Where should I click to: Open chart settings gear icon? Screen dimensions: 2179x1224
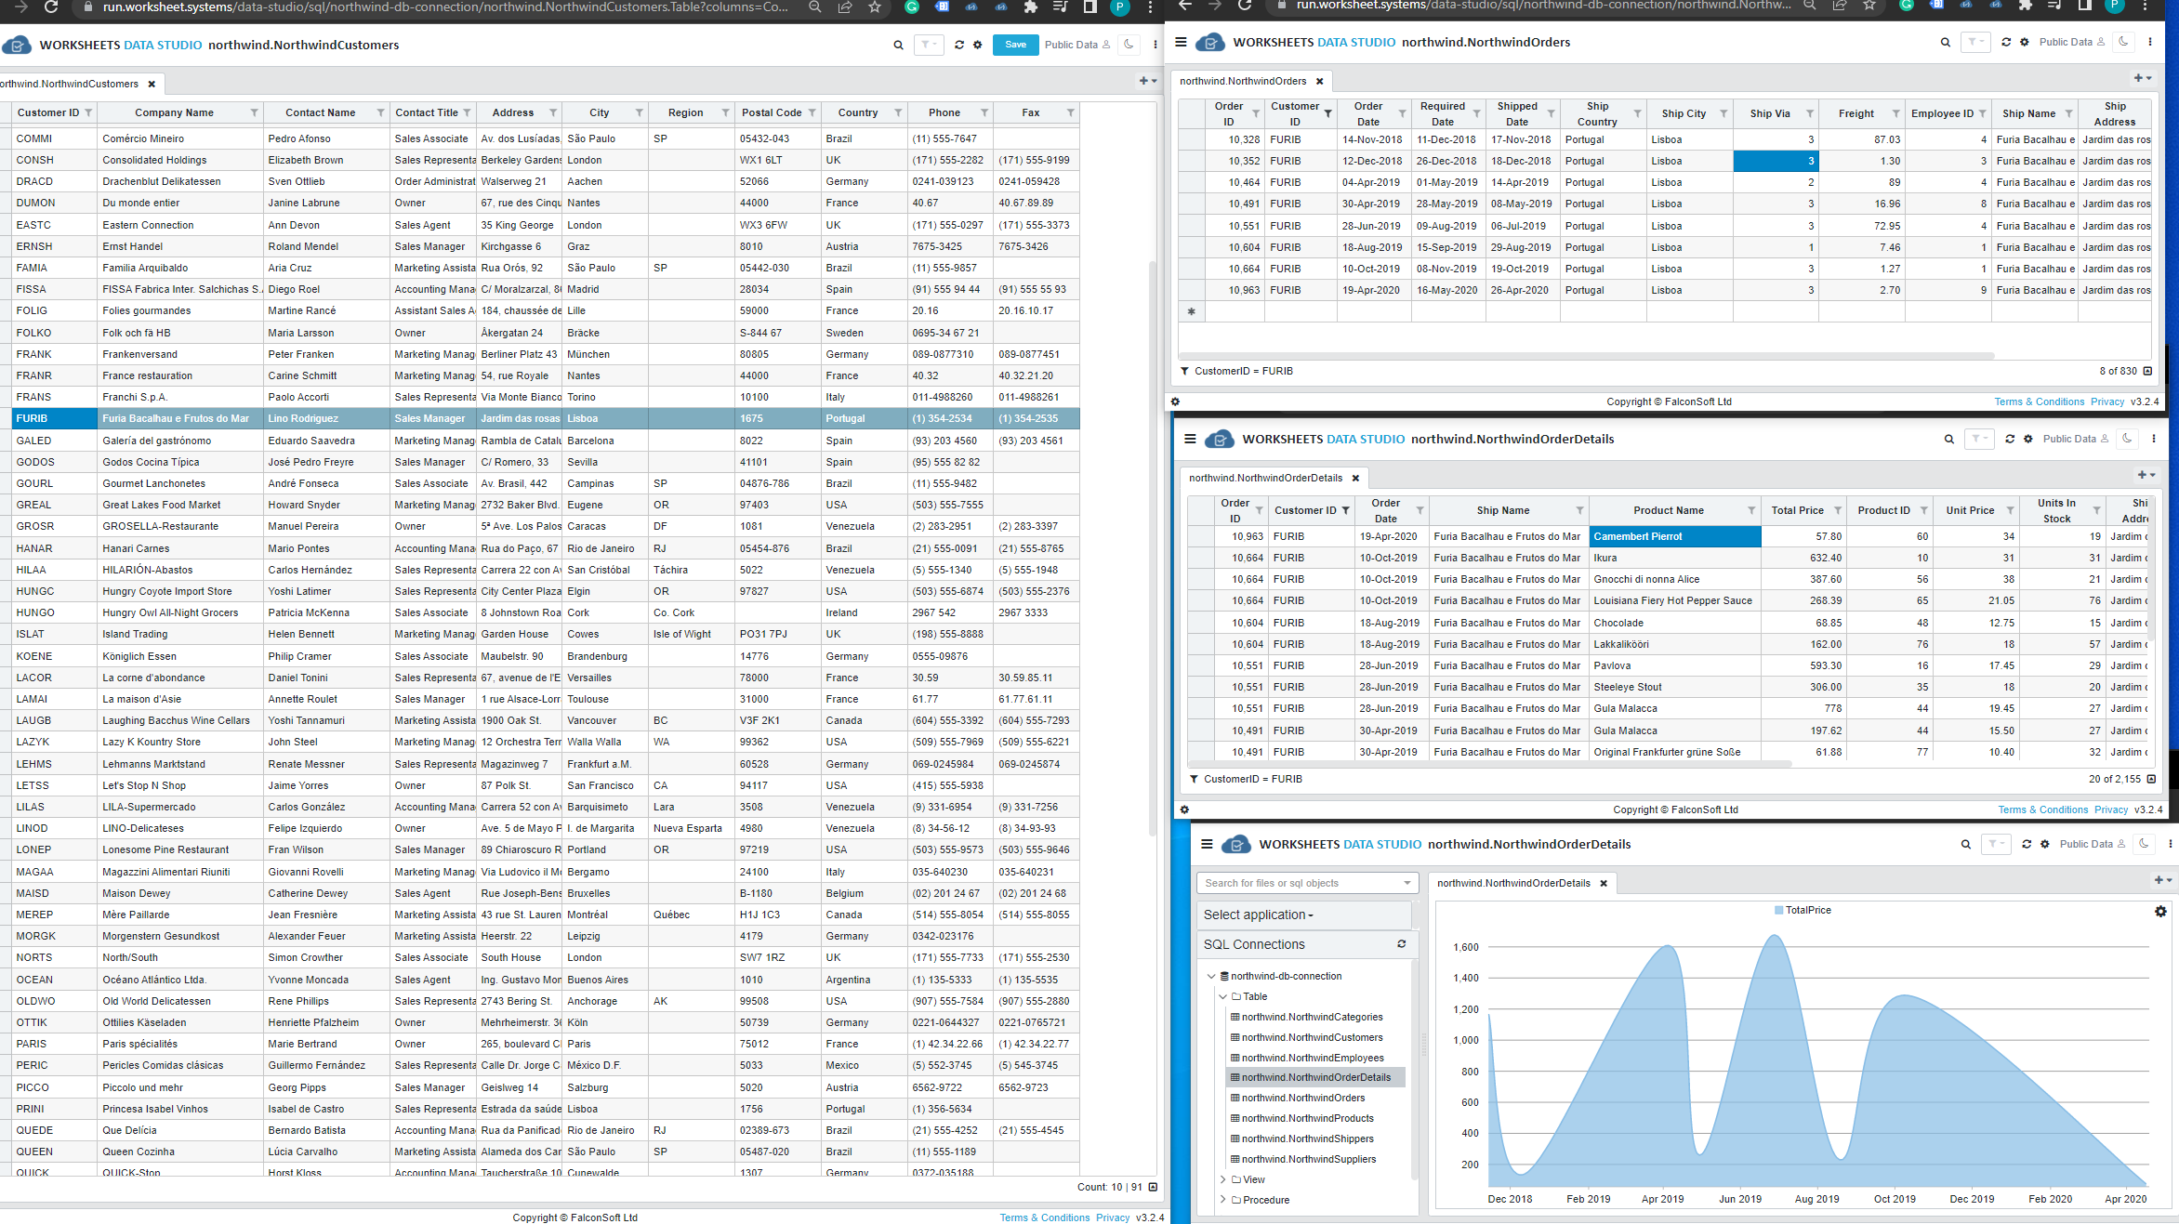point(2160,912)
